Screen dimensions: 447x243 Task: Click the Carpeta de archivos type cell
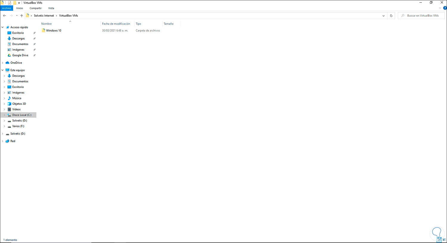(x=148, y=30)
